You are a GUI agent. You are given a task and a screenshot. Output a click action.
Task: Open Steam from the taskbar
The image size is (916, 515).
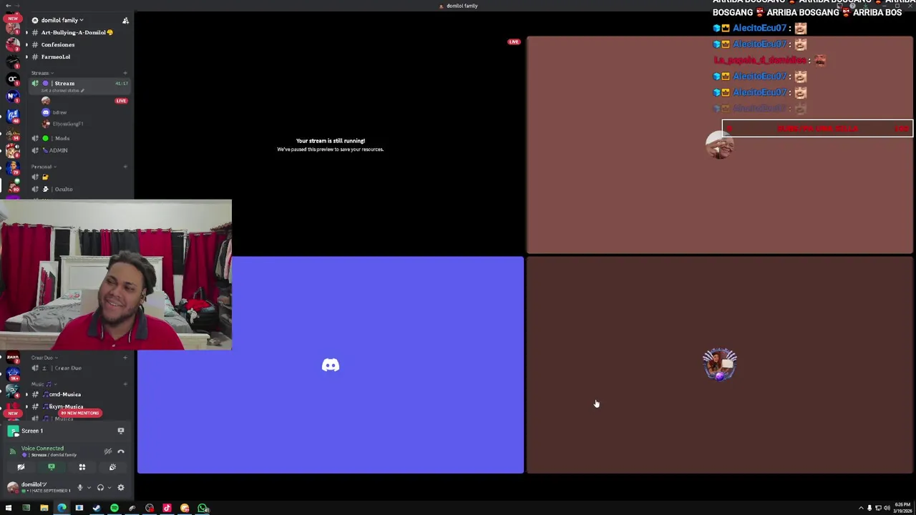coord(97,508)
